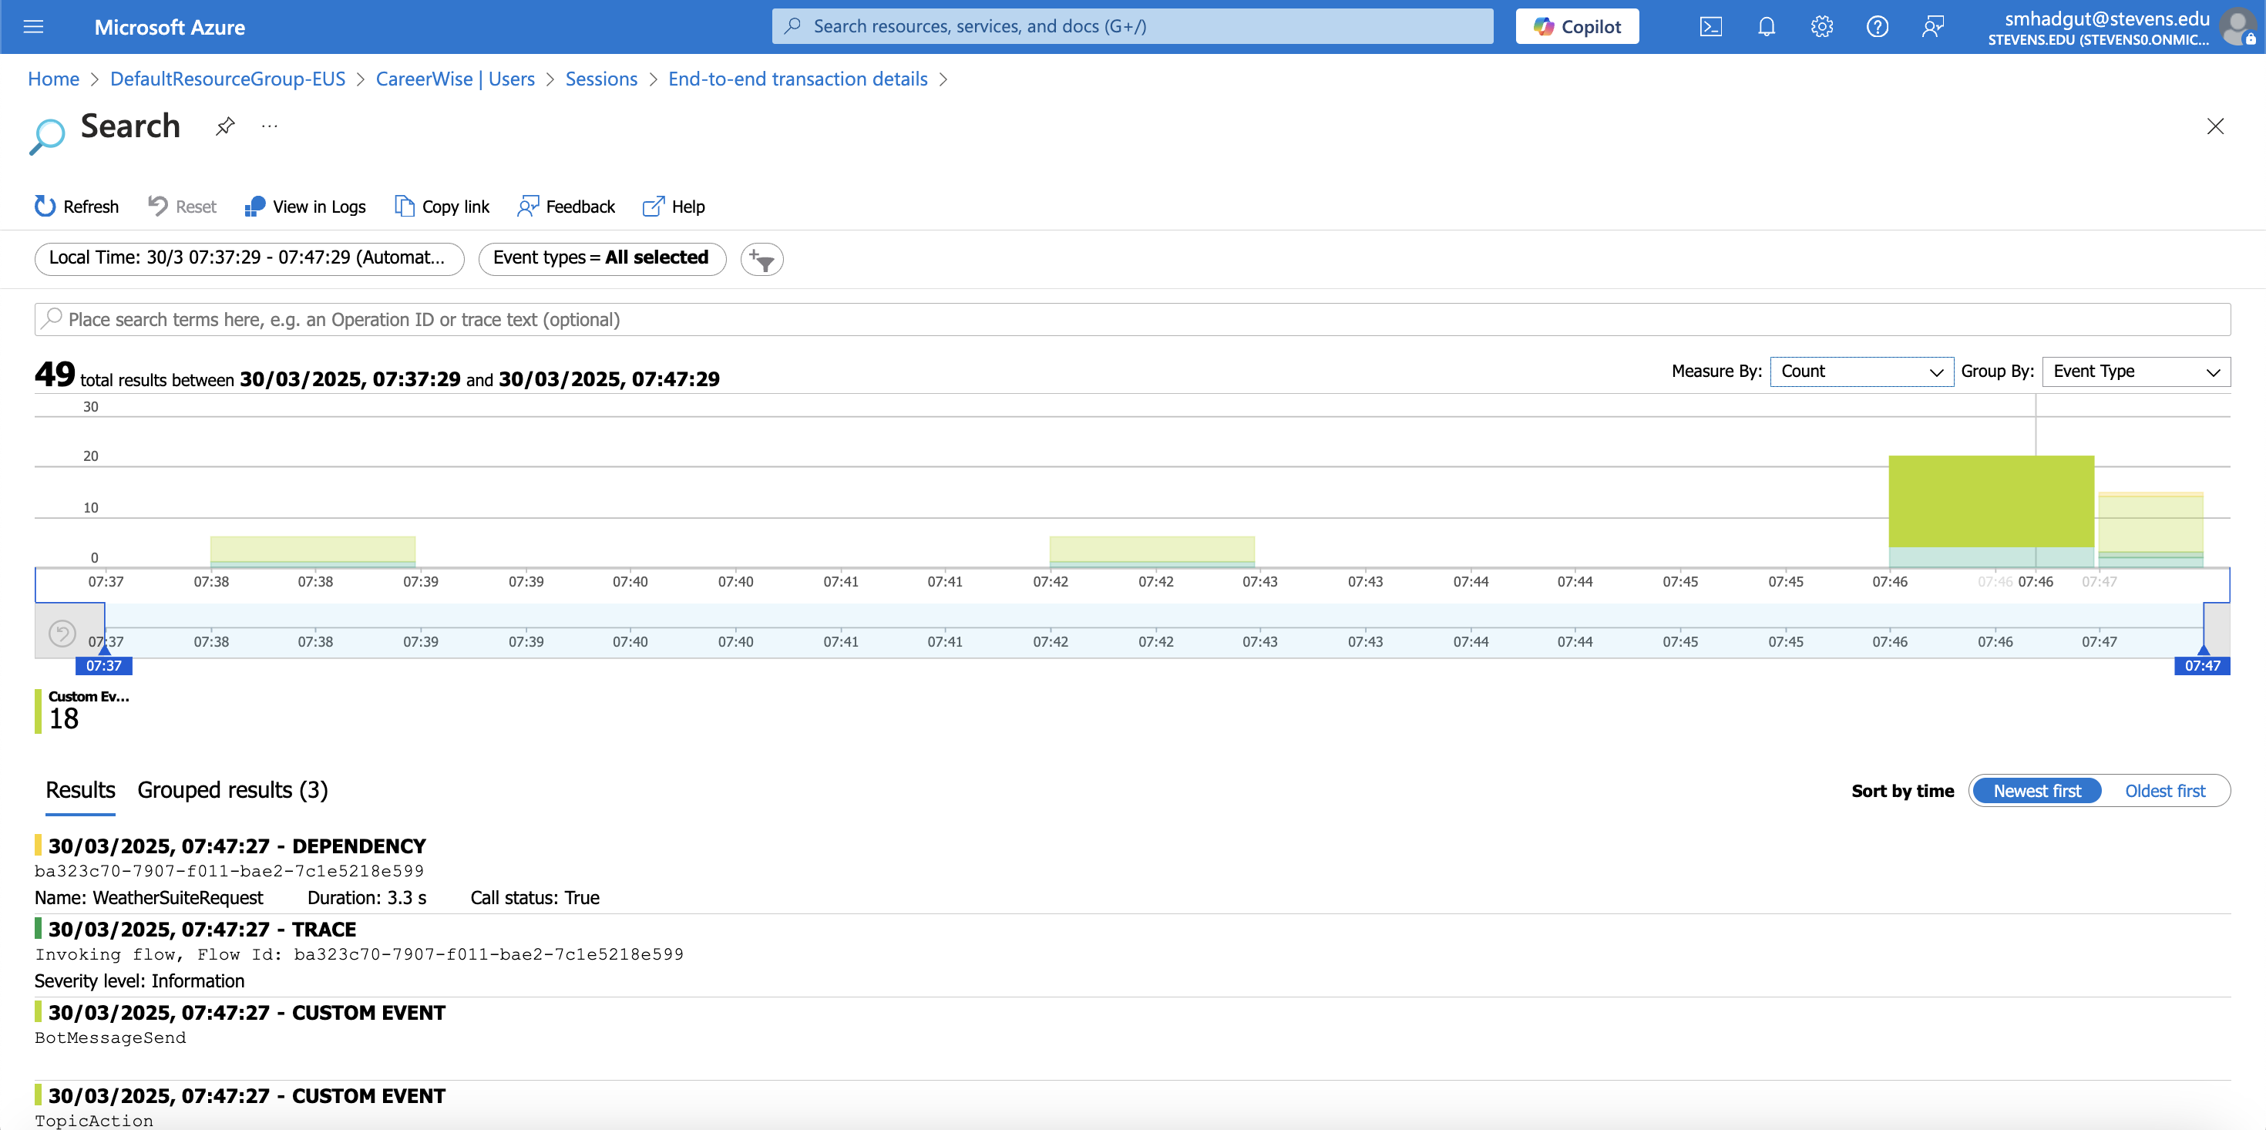The width and height of the screenshot is (2266, 1130).
Task: Click View in Logs command
Action: (305, 207)
